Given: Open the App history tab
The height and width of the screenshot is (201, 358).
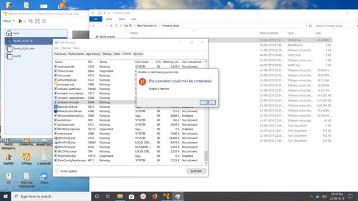Looking at the screenshot, I should coord(93,54).
